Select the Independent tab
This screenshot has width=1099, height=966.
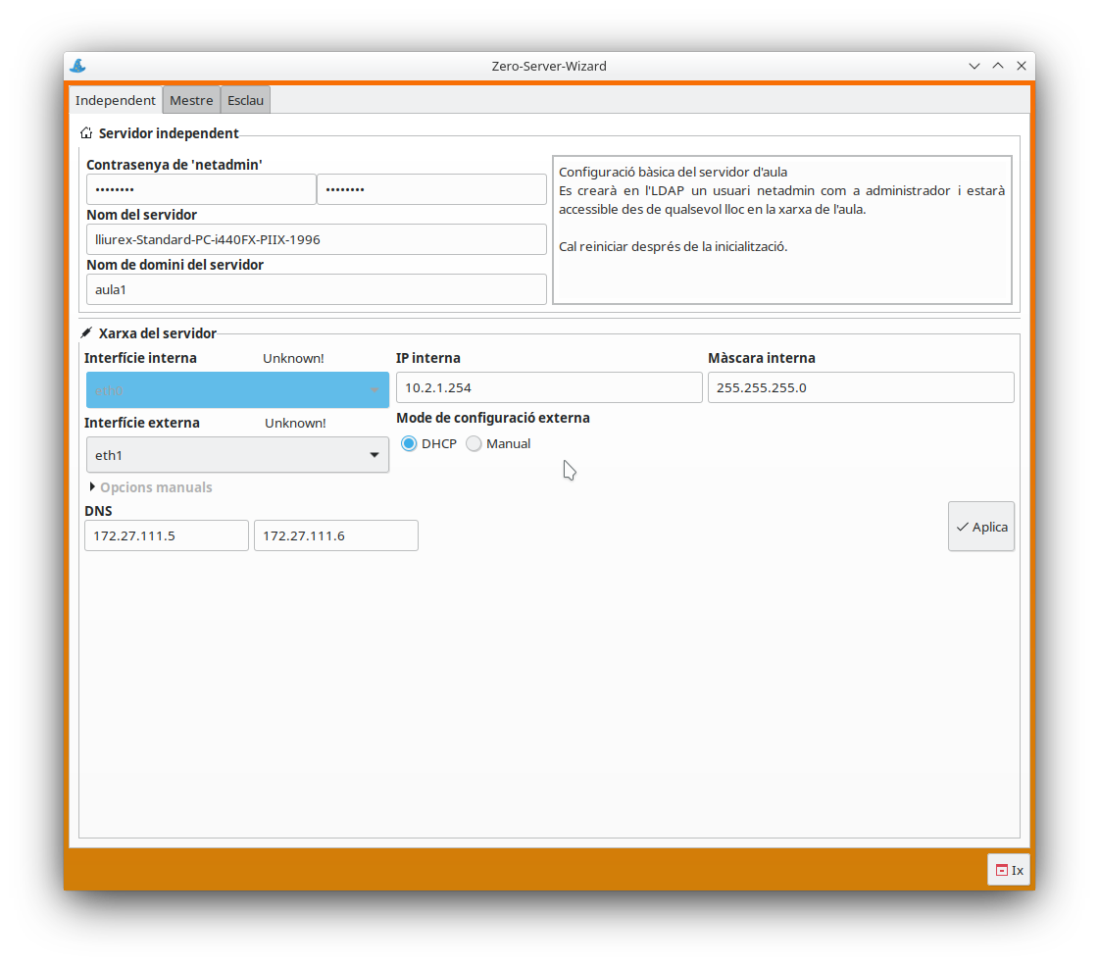(x=116, y=100)
